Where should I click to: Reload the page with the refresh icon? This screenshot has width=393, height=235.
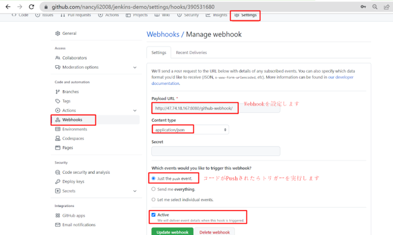[31, 7]
